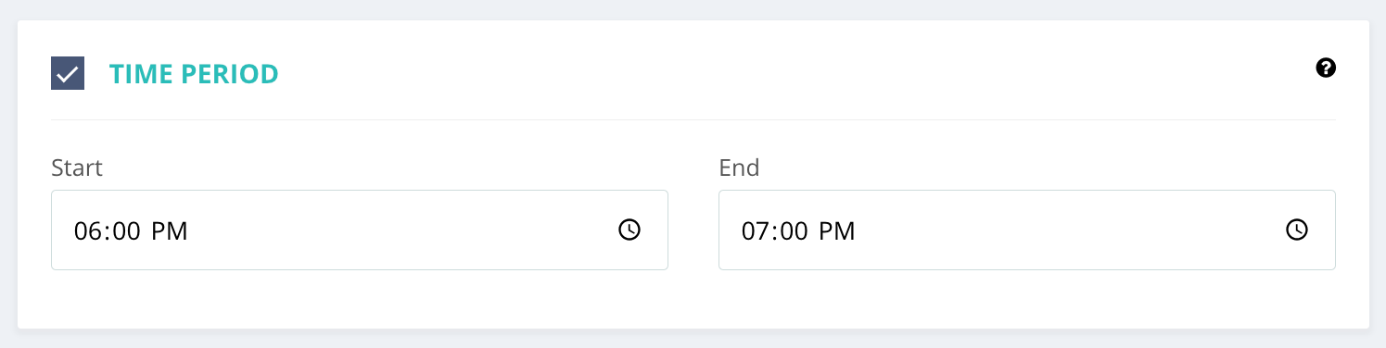The height and width of the screenshot is (348, 1386).
Task: Click the End field label
Action: tap(739, 168)
